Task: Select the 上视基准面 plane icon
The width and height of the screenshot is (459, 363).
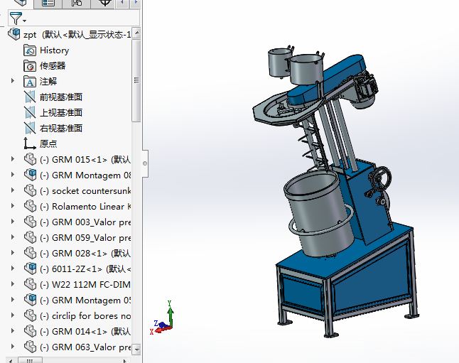Action: click(x=30, y=112)
